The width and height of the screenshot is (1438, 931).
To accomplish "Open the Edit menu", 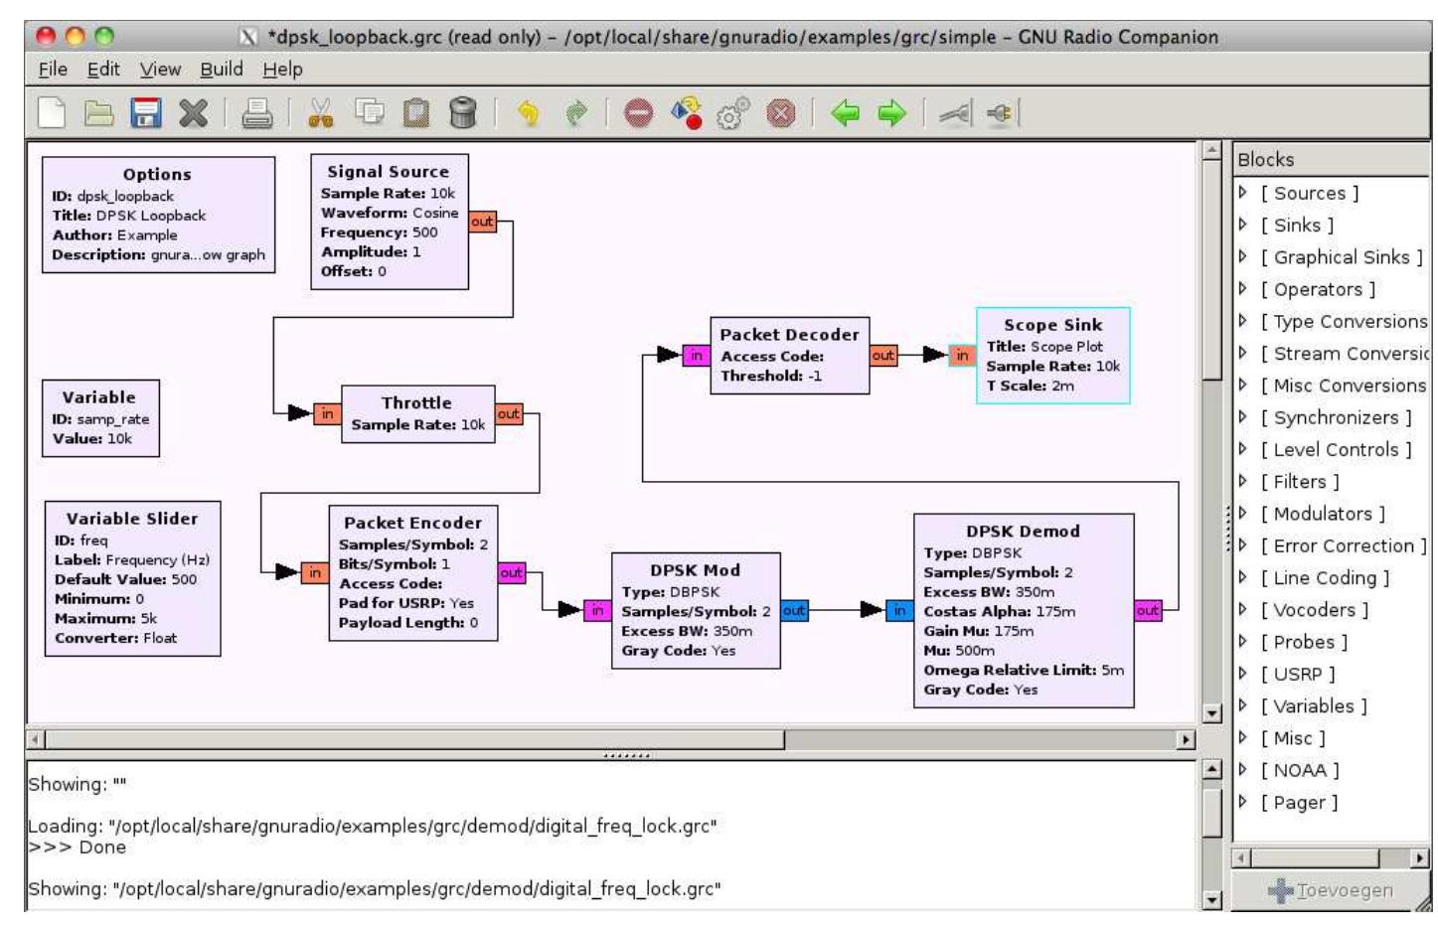I will coord(103,69).
